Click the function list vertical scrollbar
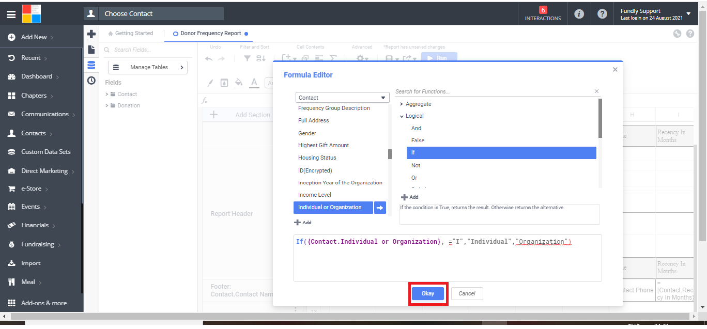 tap(600, 119)
